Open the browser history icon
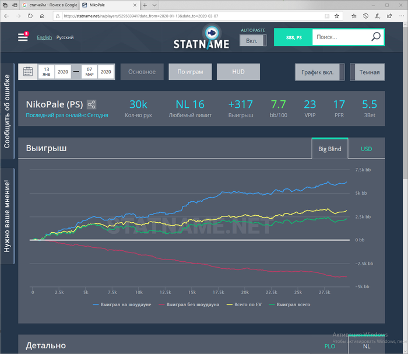The image size is (408, 354). [365, 16]
